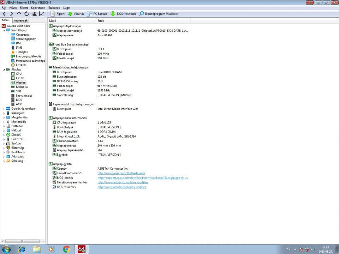339x254 pixels.
Task: Open the aida64.com driver-updates link
Action: click(123, 182)
